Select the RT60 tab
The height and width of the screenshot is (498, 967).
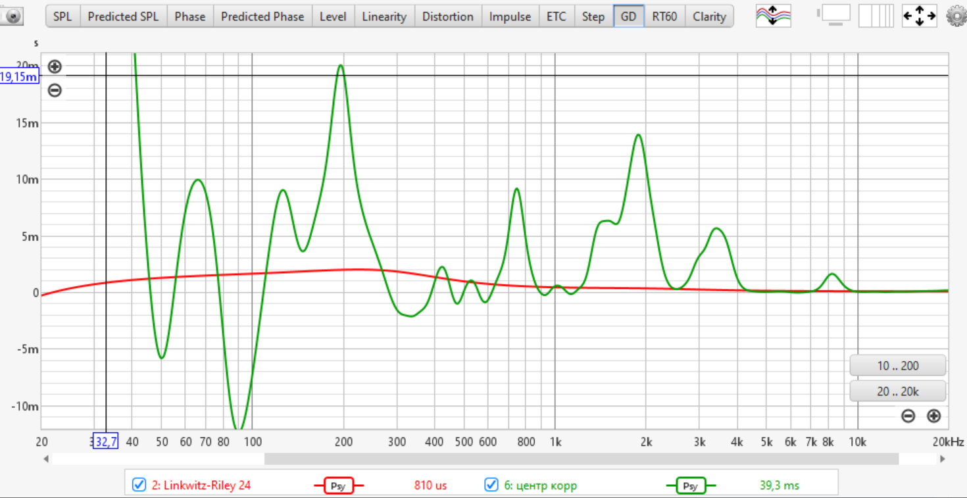(664, 16)
